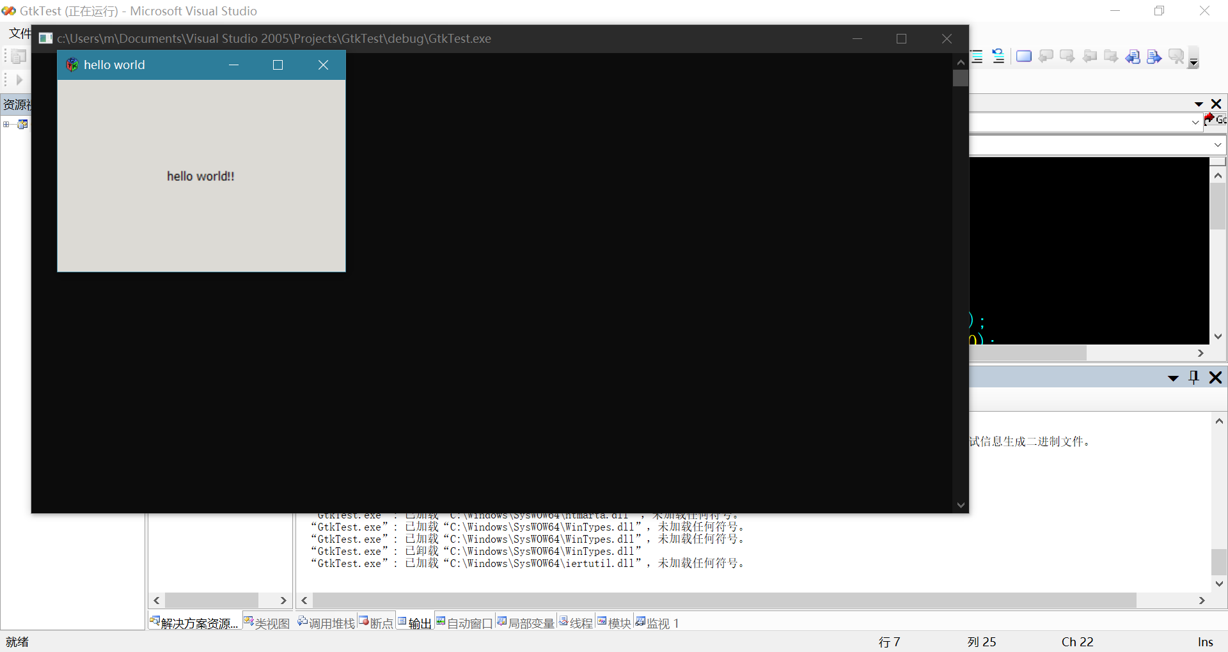Viewport: 1228px width, 652px height.
Task: Close the output panel with its X button
Action: tap(1215, 377)
